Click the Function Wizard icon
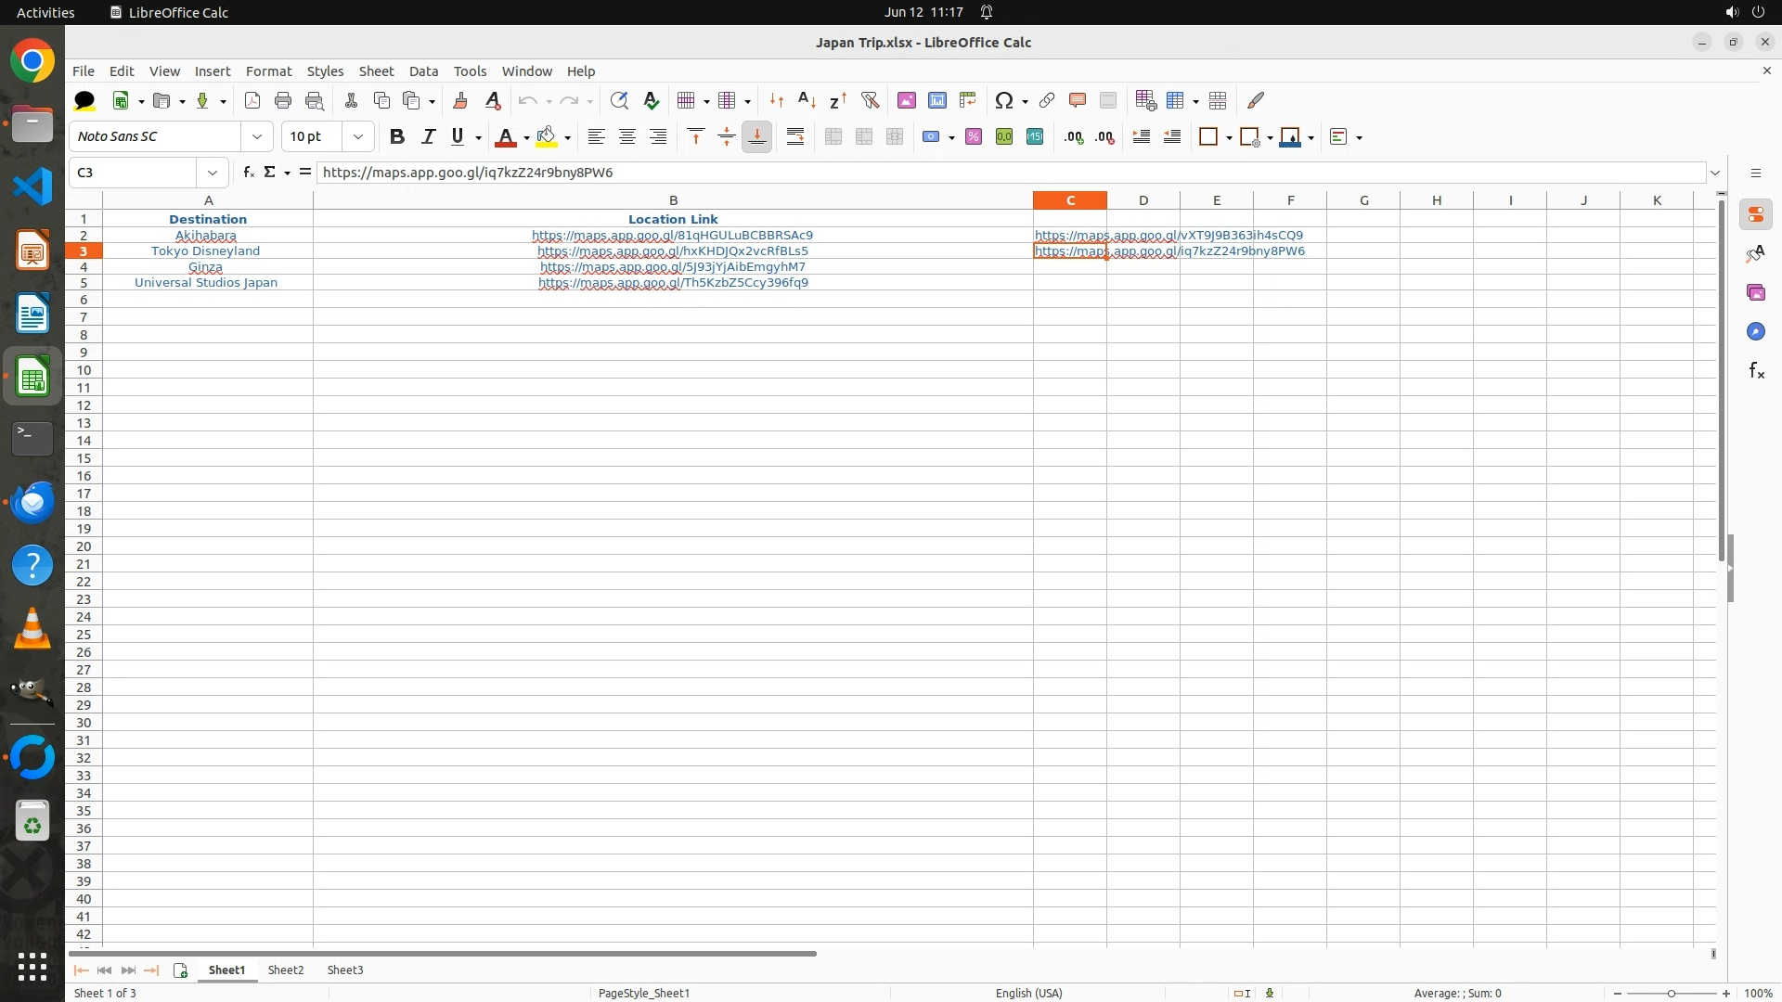This screenshot has width=1782, height=1002. coord(248,172)
